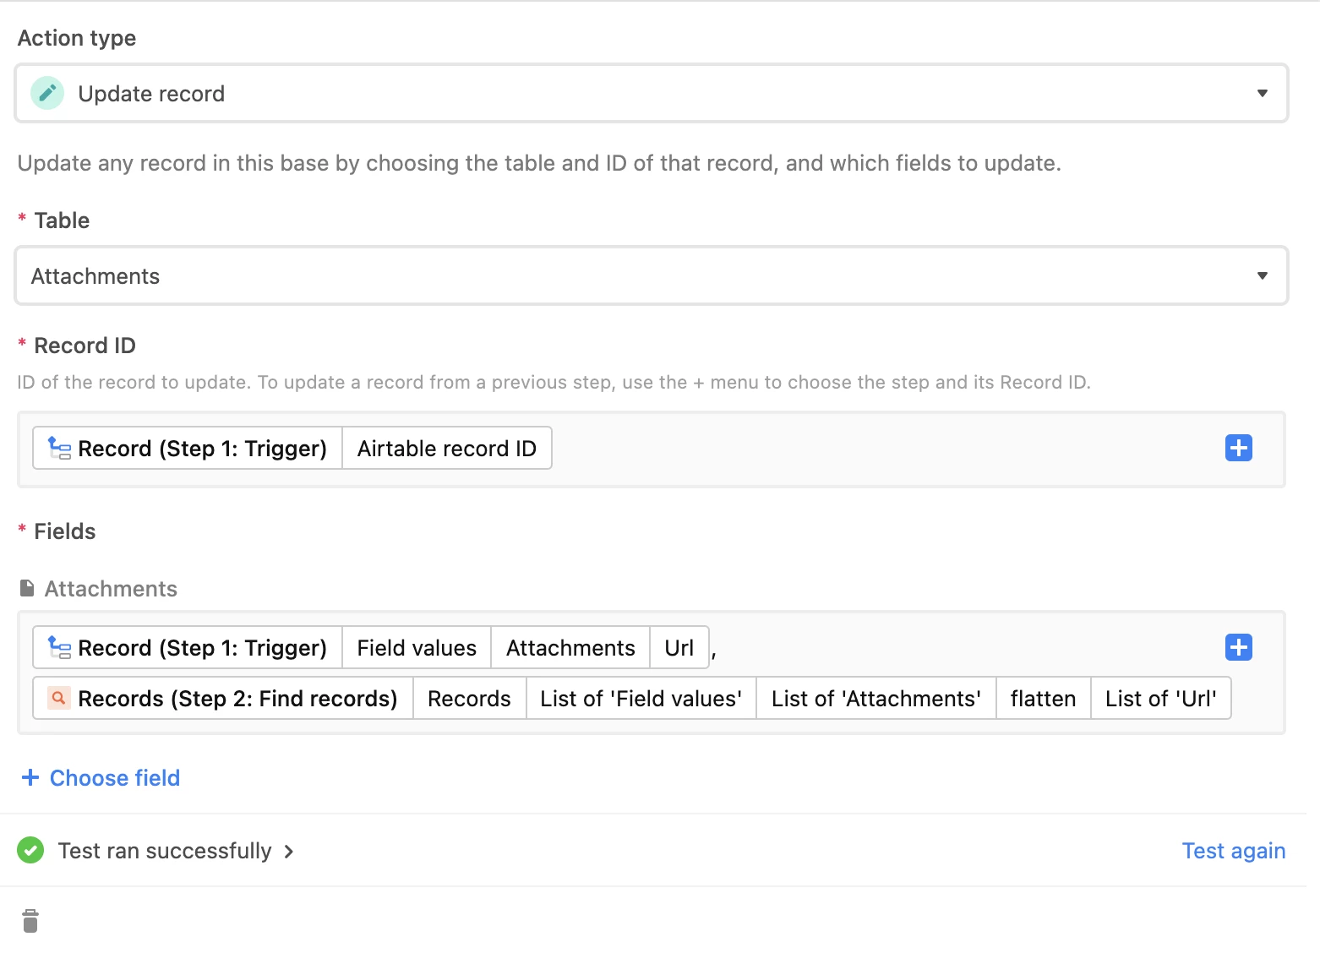This screenshot has width=1320, height=953.
Task: Click trigger icon in Attachments field token
Action: pyautogui.click(x=59, y=647)
